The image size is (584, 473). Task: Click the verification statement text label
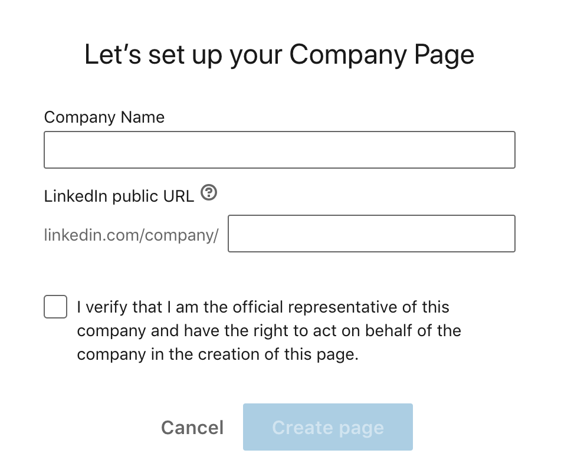[268, 331]
